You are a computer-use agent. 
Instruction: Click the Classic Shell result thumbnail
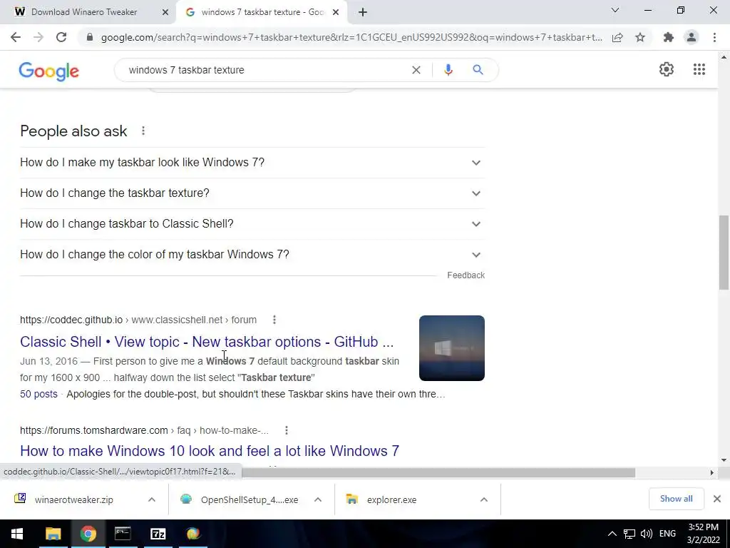coord(451,348)
